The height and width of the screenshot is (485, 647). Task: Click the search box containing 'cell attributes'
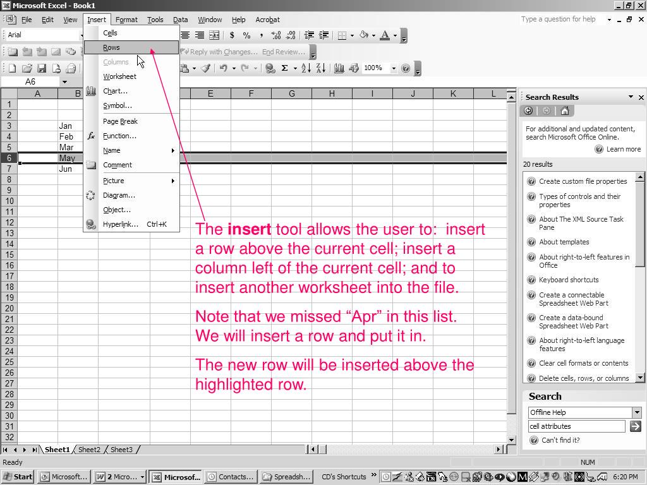click(576, 426)
